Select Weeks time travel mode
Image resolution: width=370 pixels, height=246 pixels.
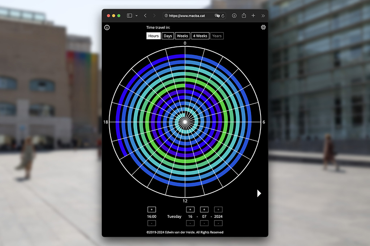tap(182, 36)
